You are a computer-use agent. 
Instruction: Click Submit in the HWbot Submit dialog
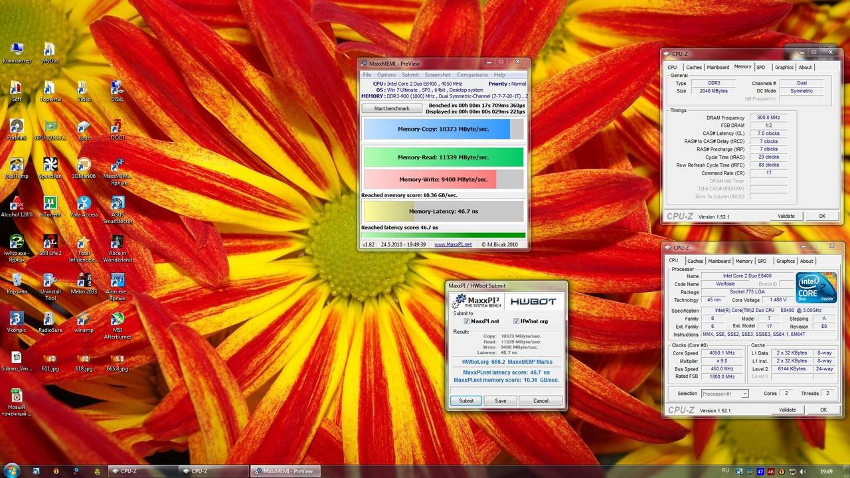point(466,400)
